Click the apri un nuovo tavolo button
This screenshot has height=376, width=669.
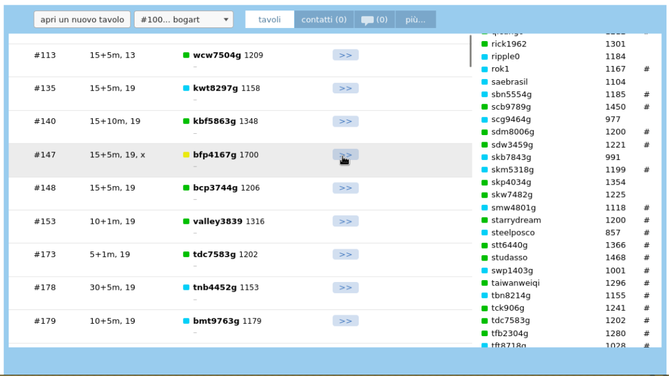coord(82,20)
